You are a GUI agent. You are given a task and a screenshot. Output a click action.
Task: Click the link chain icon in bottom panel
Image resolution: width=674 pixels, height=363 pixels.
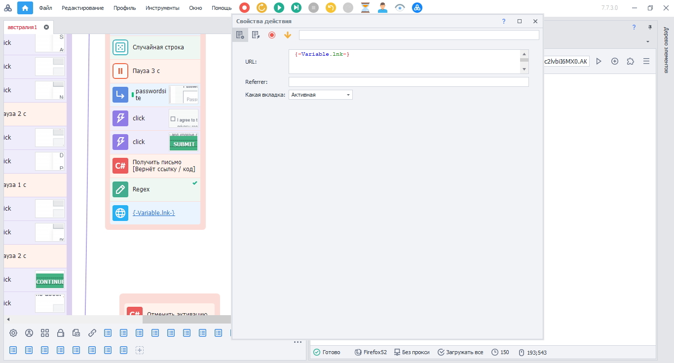[x=92, y=333]
